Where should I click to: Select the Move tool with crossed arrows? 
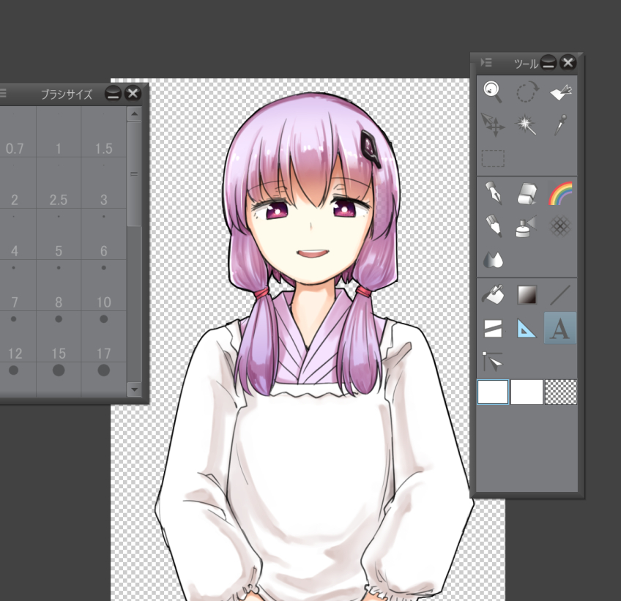click(x=493, y=124)
